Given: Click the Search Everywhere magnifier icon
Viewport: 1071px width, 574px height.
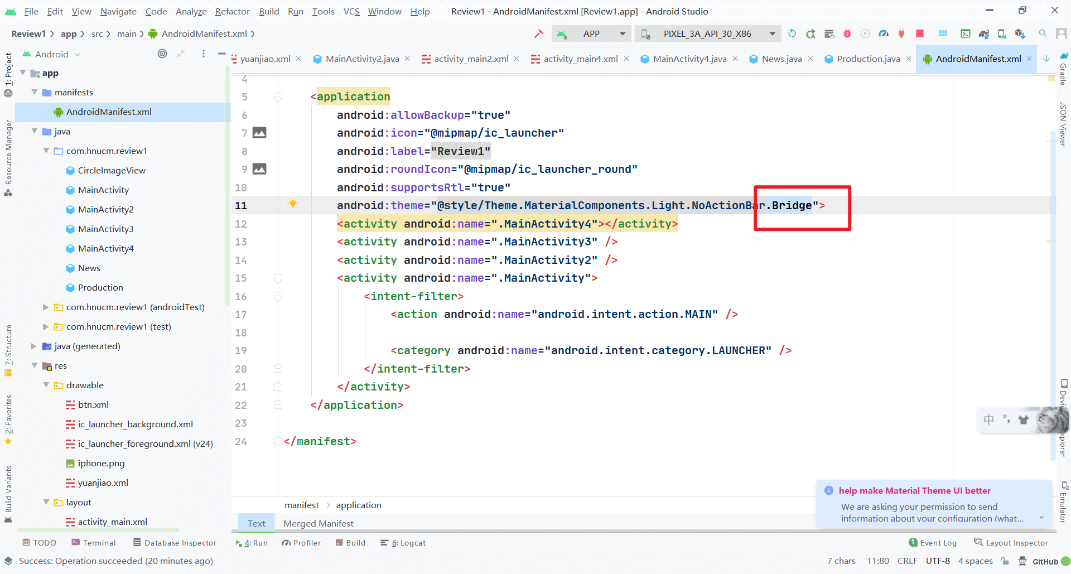Looking at the screenshot, I should click(x=1042, y=34).
